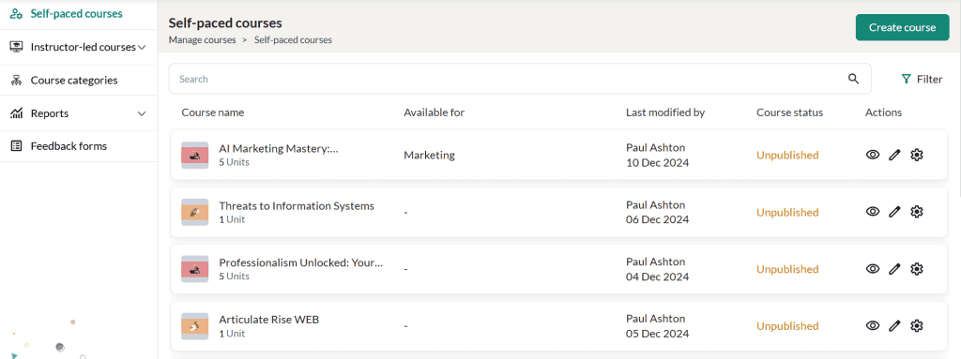The image size is (961, 359).
Task: Click 1 Unit under Articulate Rise WEB
Action: pyautogui.click(x=232, y=334)
